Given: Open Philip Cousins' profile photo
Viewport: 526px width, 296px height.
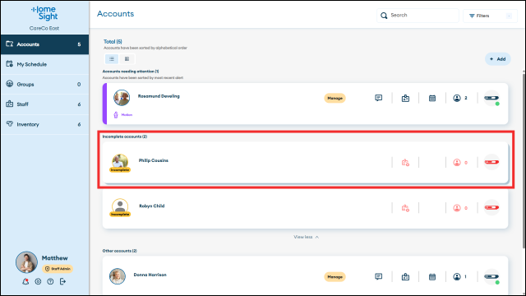Looking at the screenshot, I should (120, 161).
